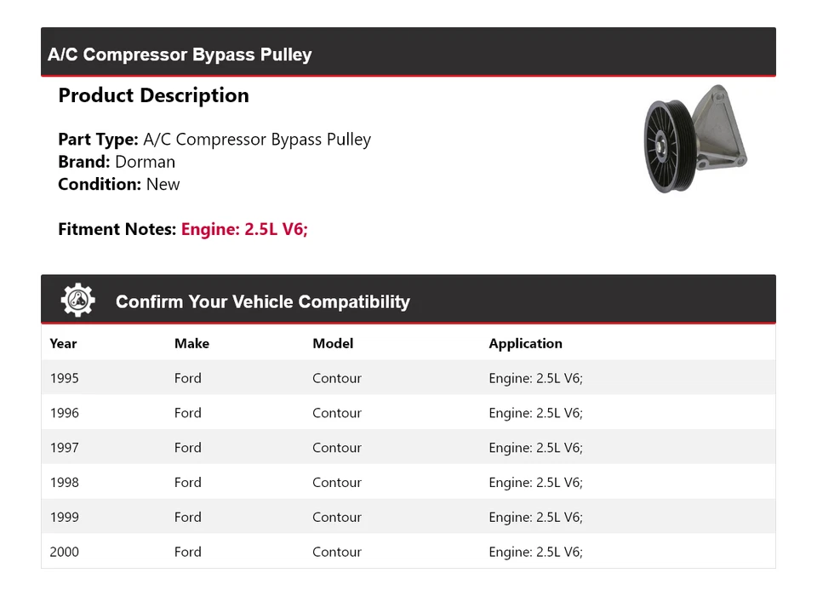This screenshot has width=817, height=596.
Task: Click the Model column header
Action: pyautogui.click(x=333, y=343)
